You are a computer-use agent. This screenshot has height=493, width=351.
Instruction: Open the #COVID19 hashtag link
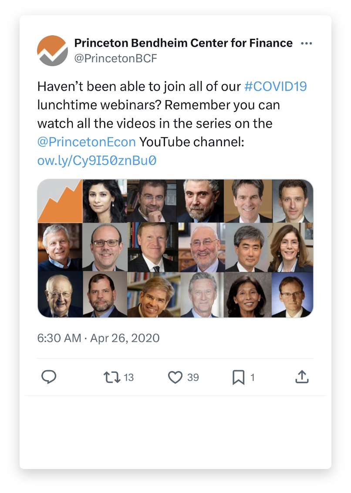276,87
